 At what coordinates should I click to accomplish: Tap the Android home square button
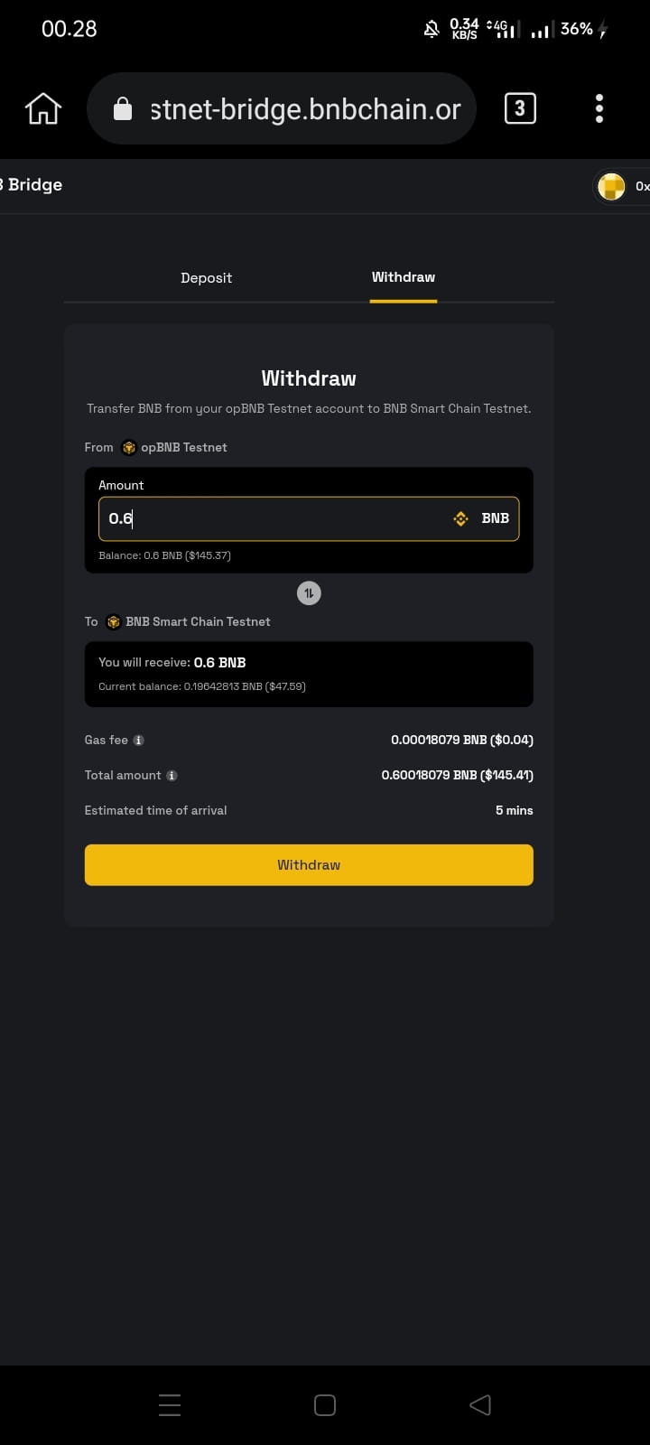(325, 1404)
